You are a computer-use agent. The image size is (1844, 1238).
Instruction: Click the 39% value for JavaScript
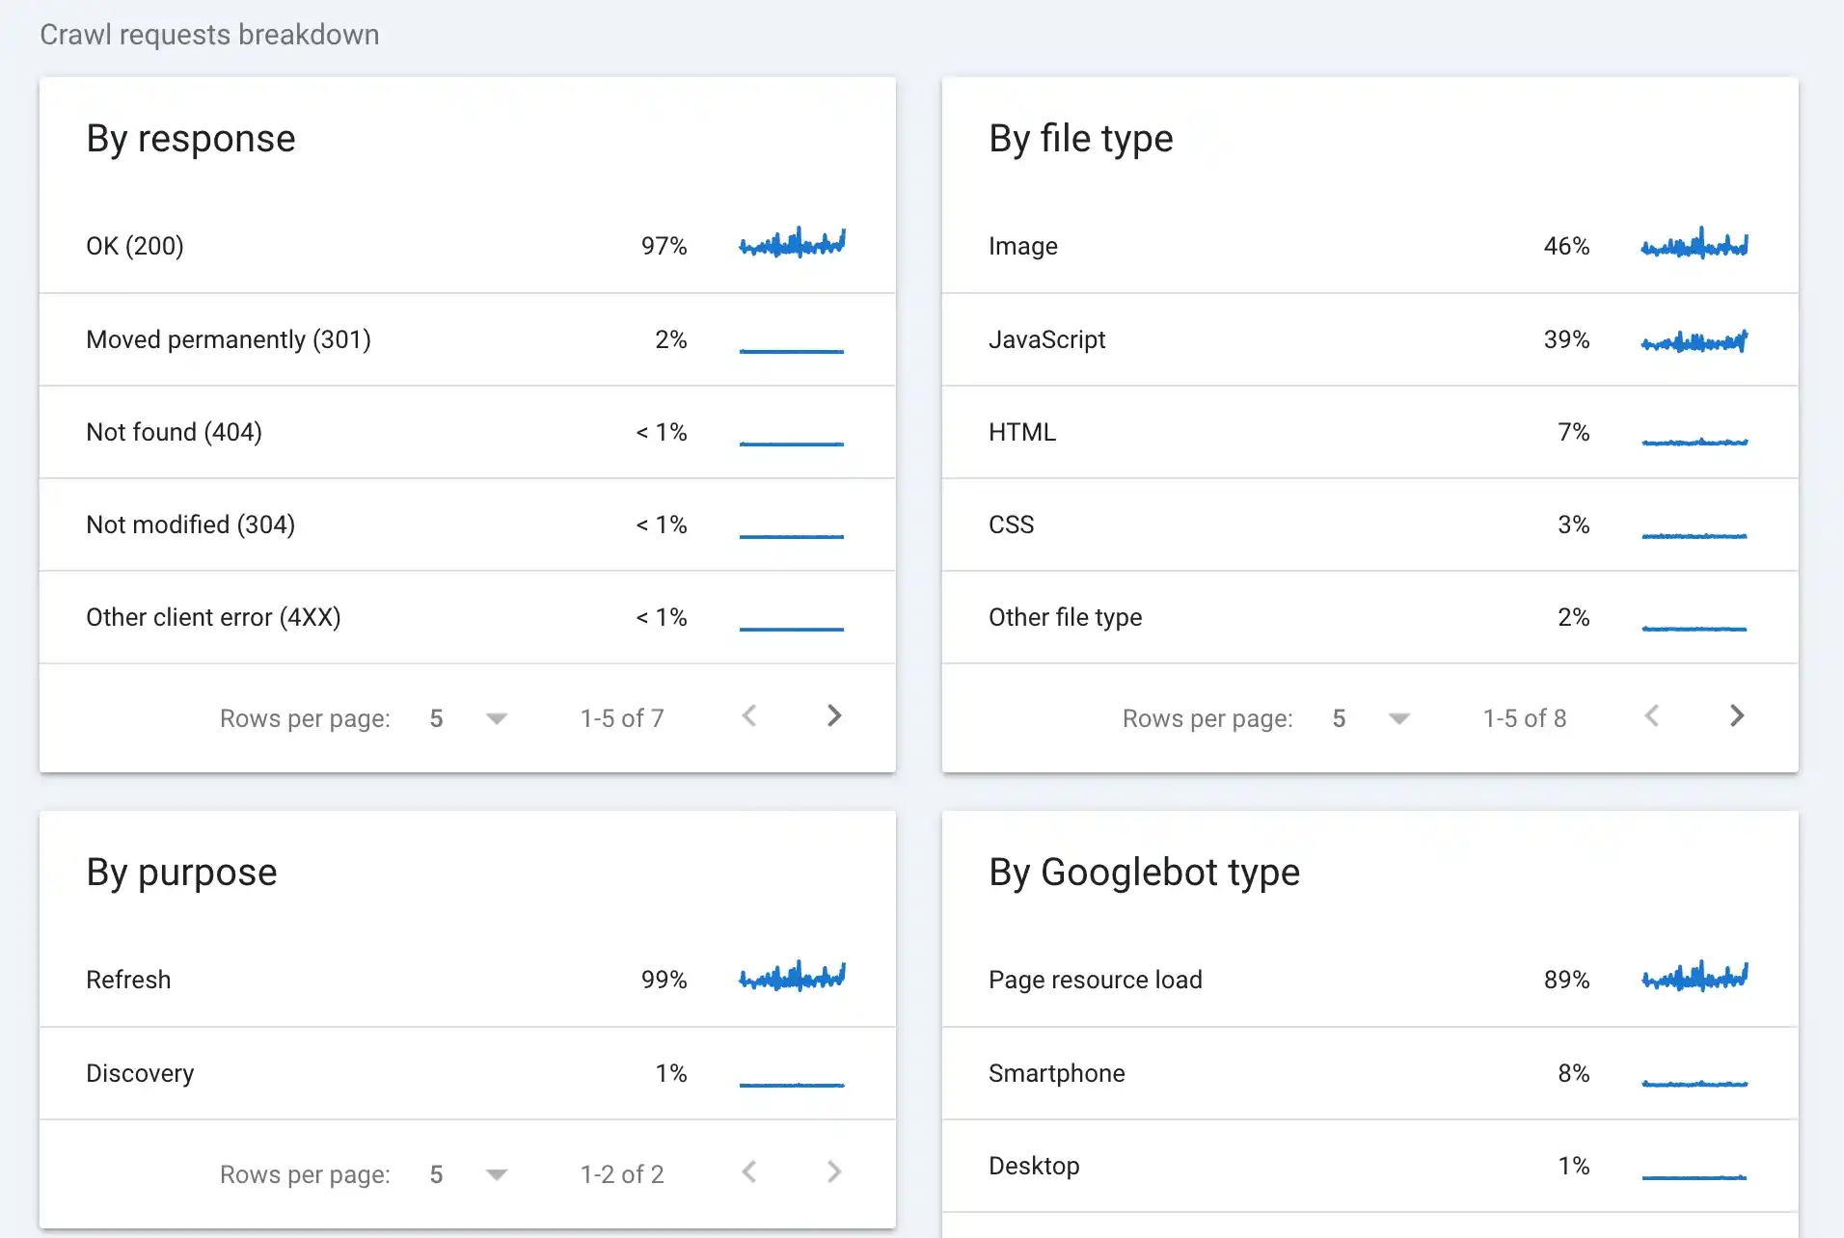tap(1567, 339)
